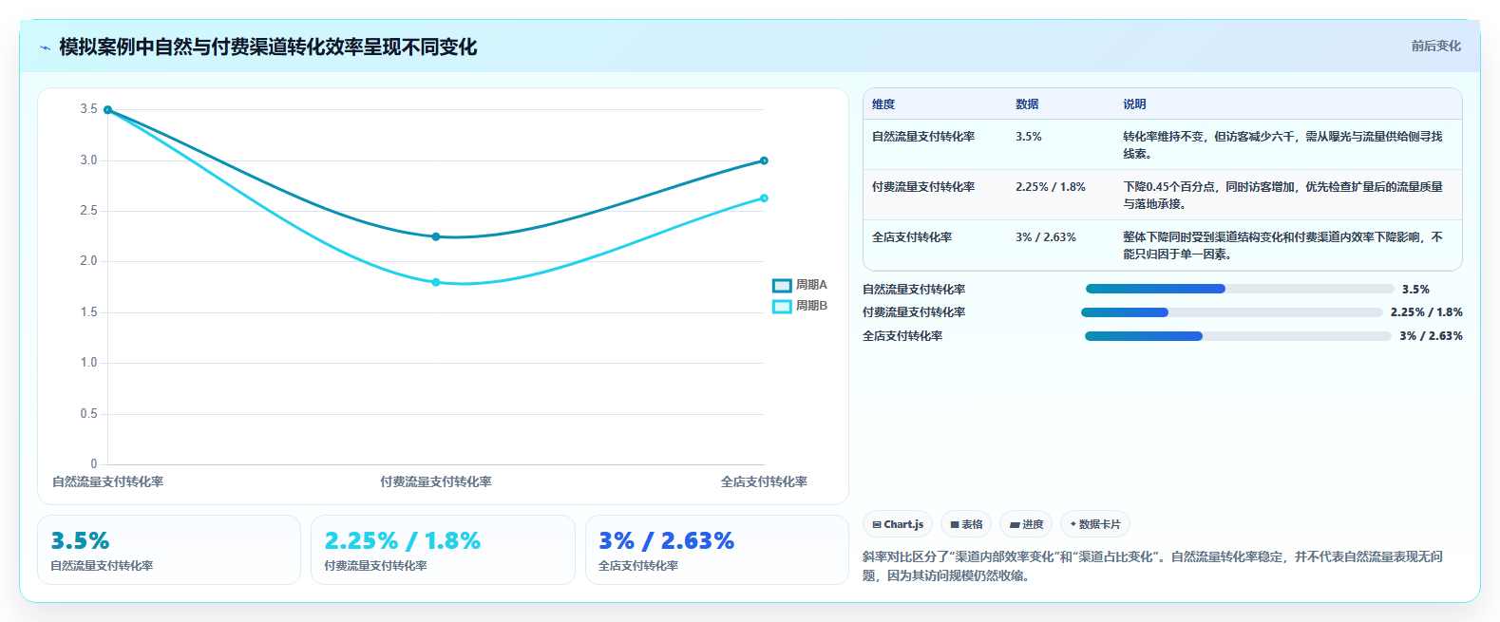Screen dimensions: 1500x622
Task: Click the 维度 column header
Action: pyautogui.click(x=883, y=104)
